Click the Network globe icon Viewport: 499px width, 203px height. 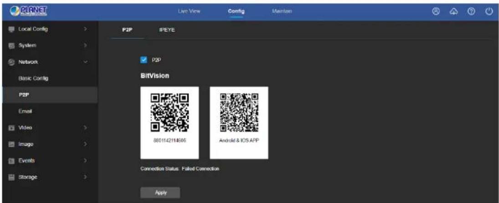(11, 62)
